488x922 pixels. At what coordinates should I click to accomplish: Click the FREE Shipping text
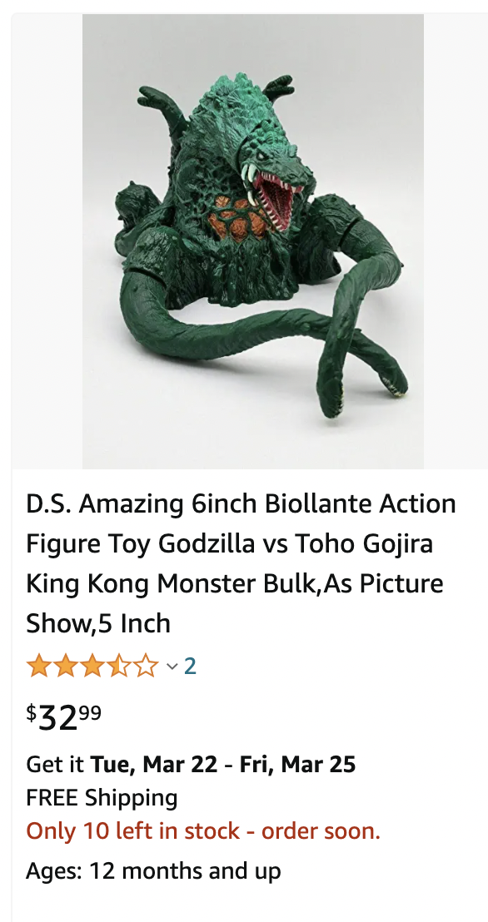coord(102,798)
